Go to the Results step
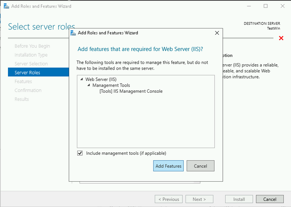This screenshot has width=291, height=207. pos(22,99)
